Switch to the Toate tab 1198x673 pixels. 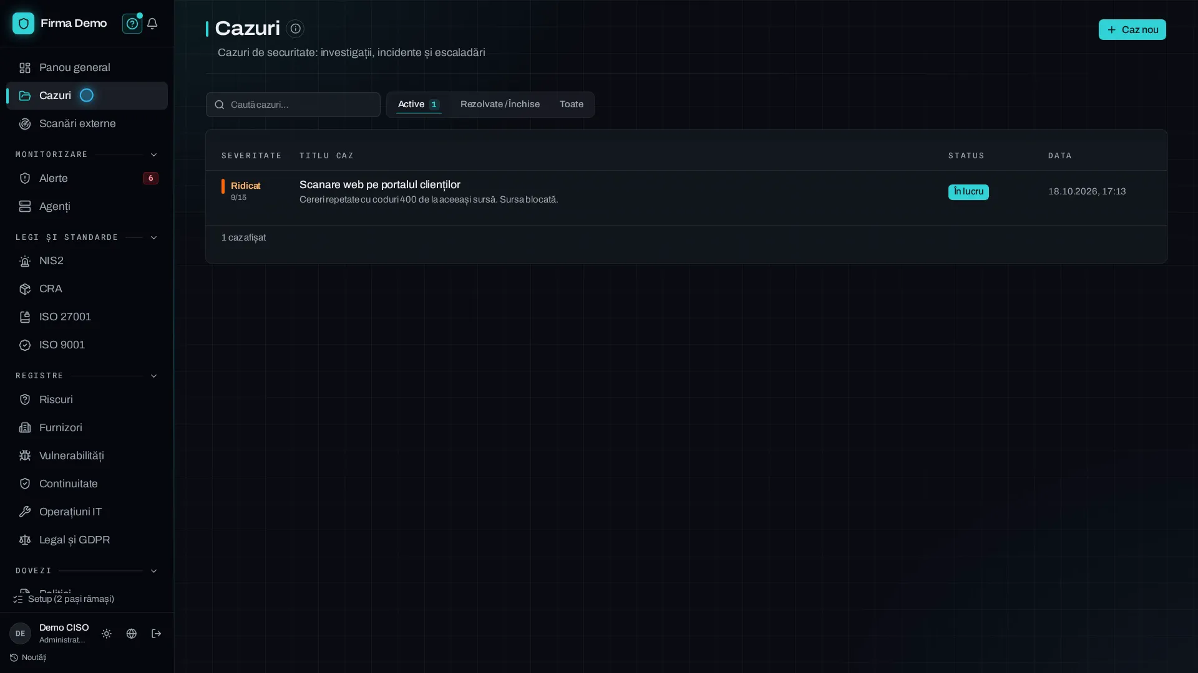pos(572,104)
